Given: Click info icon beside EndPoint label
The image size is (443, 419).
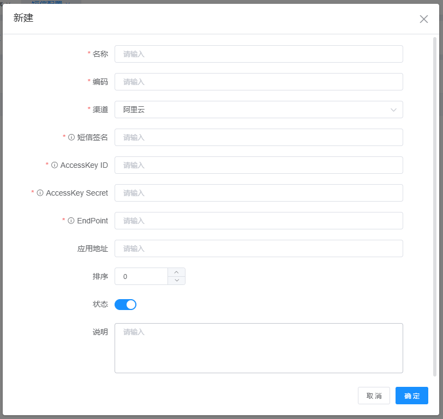Looking at the screenshot, I should click(71, 221).
